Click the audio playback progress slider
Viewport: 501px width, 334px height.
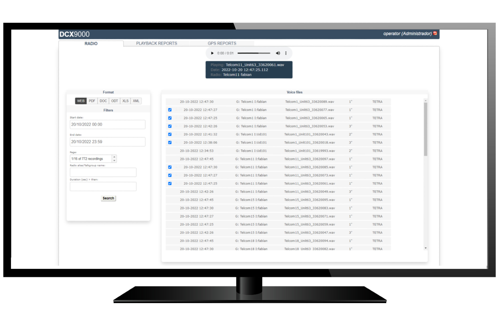coord(254,53)
